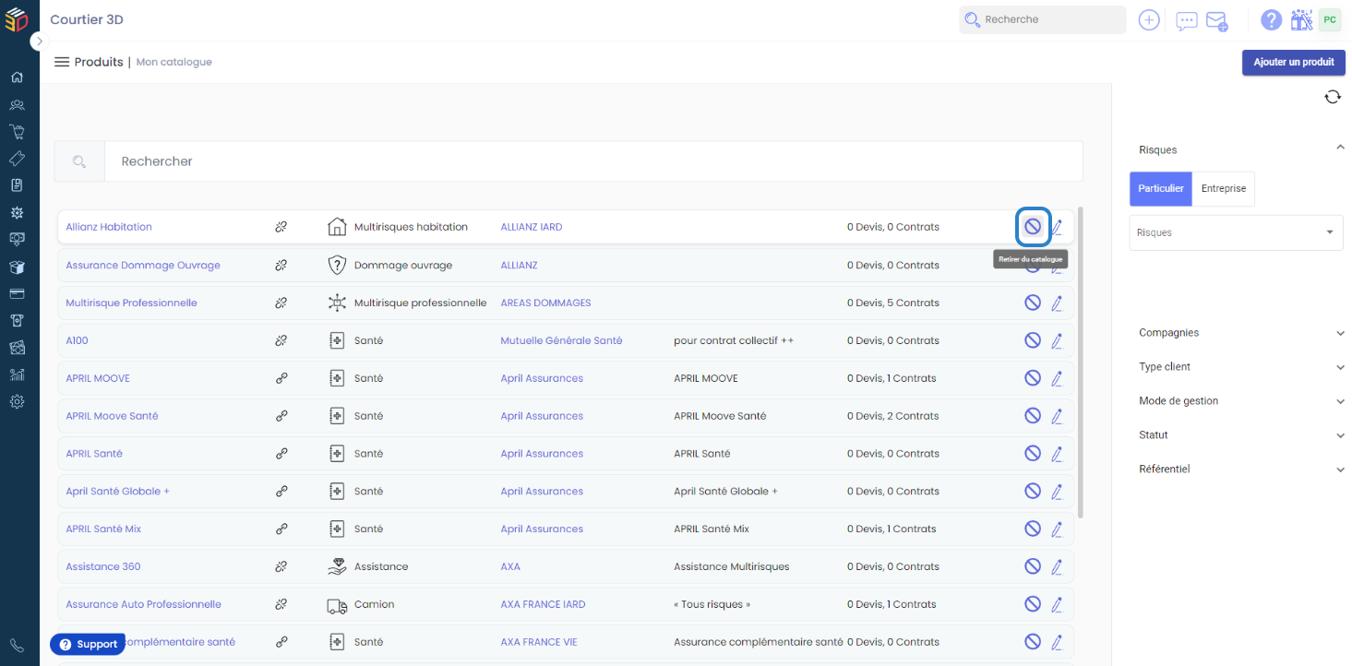Click 'pour contrat collectif ++' text
This screenshot has height=666, width=1352.
734,340
